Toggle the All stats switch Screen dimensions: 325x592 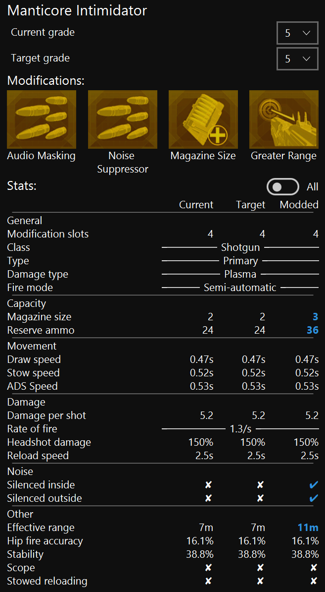point(282,187)
